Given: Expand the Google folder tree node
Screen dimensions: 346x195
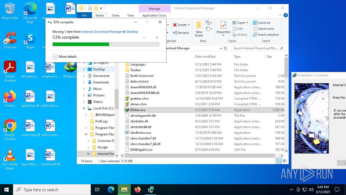Looking at the screenshot, I should pos(88,147).
